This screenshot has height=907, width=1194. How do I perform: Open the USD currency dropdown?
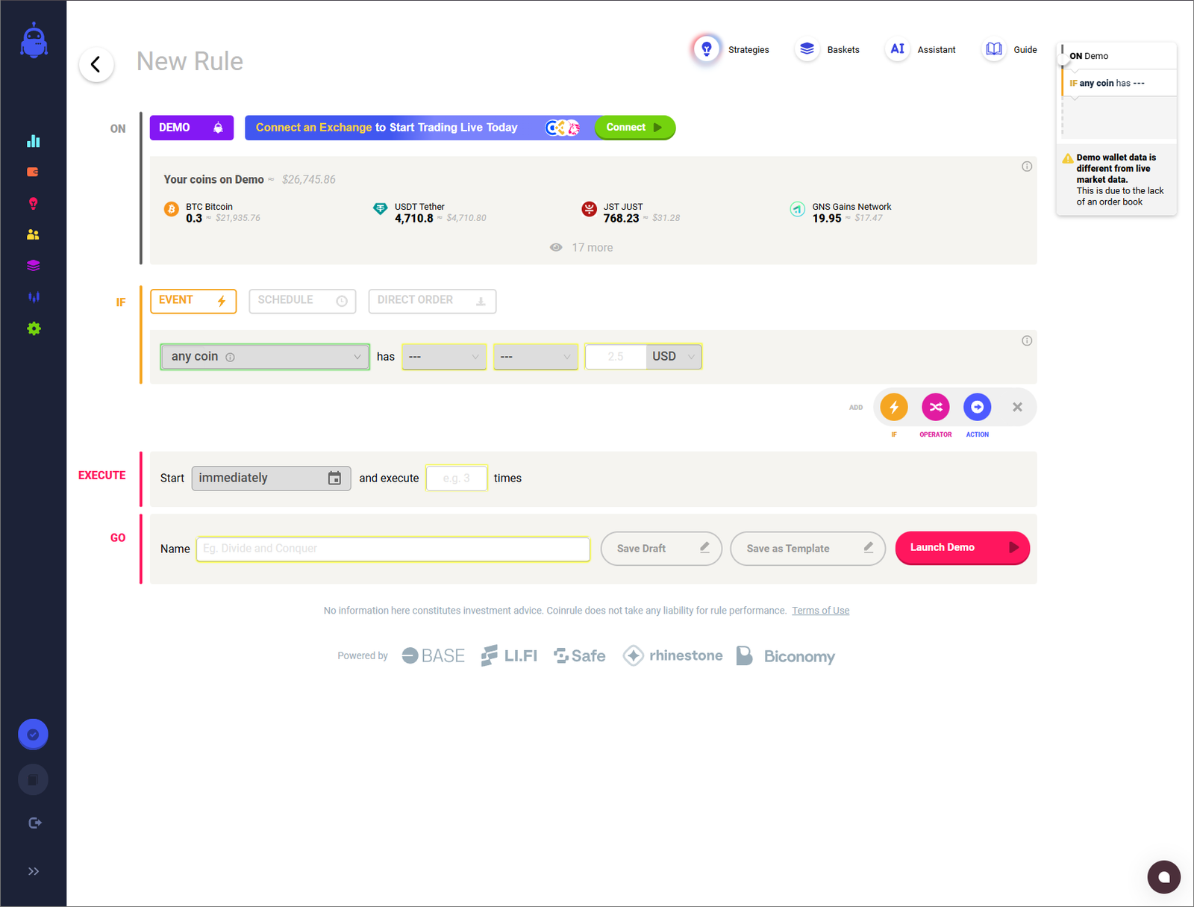point(672,356)
